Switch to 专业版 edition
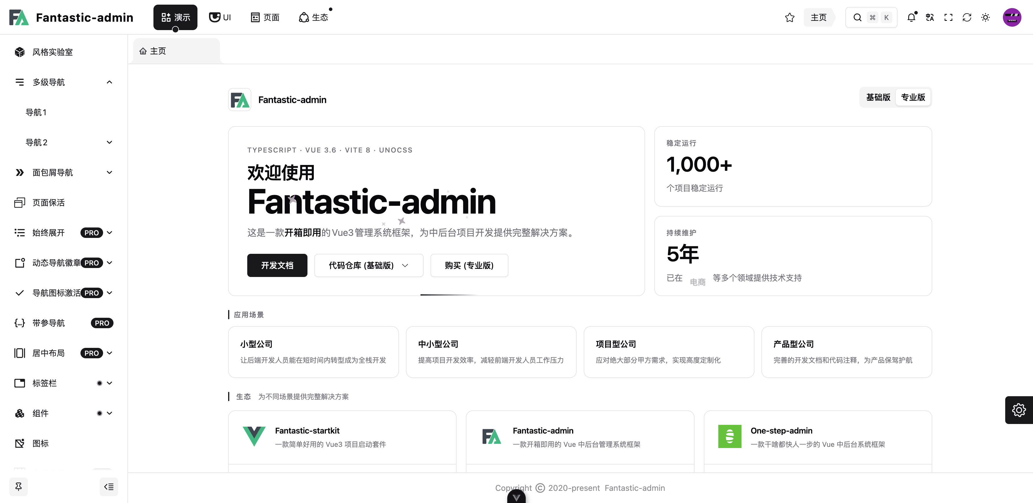This screenshot has width=1033, height=503. (x=913, y=98)
